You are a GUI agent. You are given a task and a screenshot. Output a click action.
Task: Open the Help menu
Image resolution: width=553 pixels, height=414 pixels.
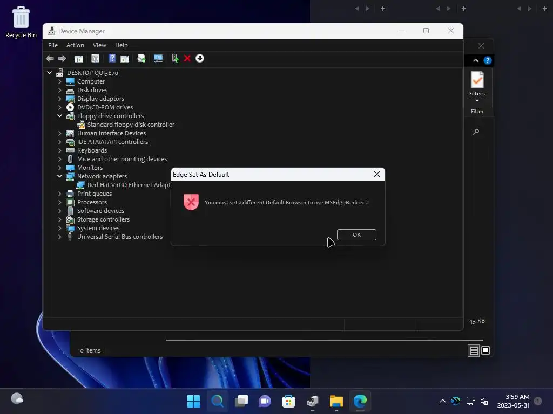[122, 45]
